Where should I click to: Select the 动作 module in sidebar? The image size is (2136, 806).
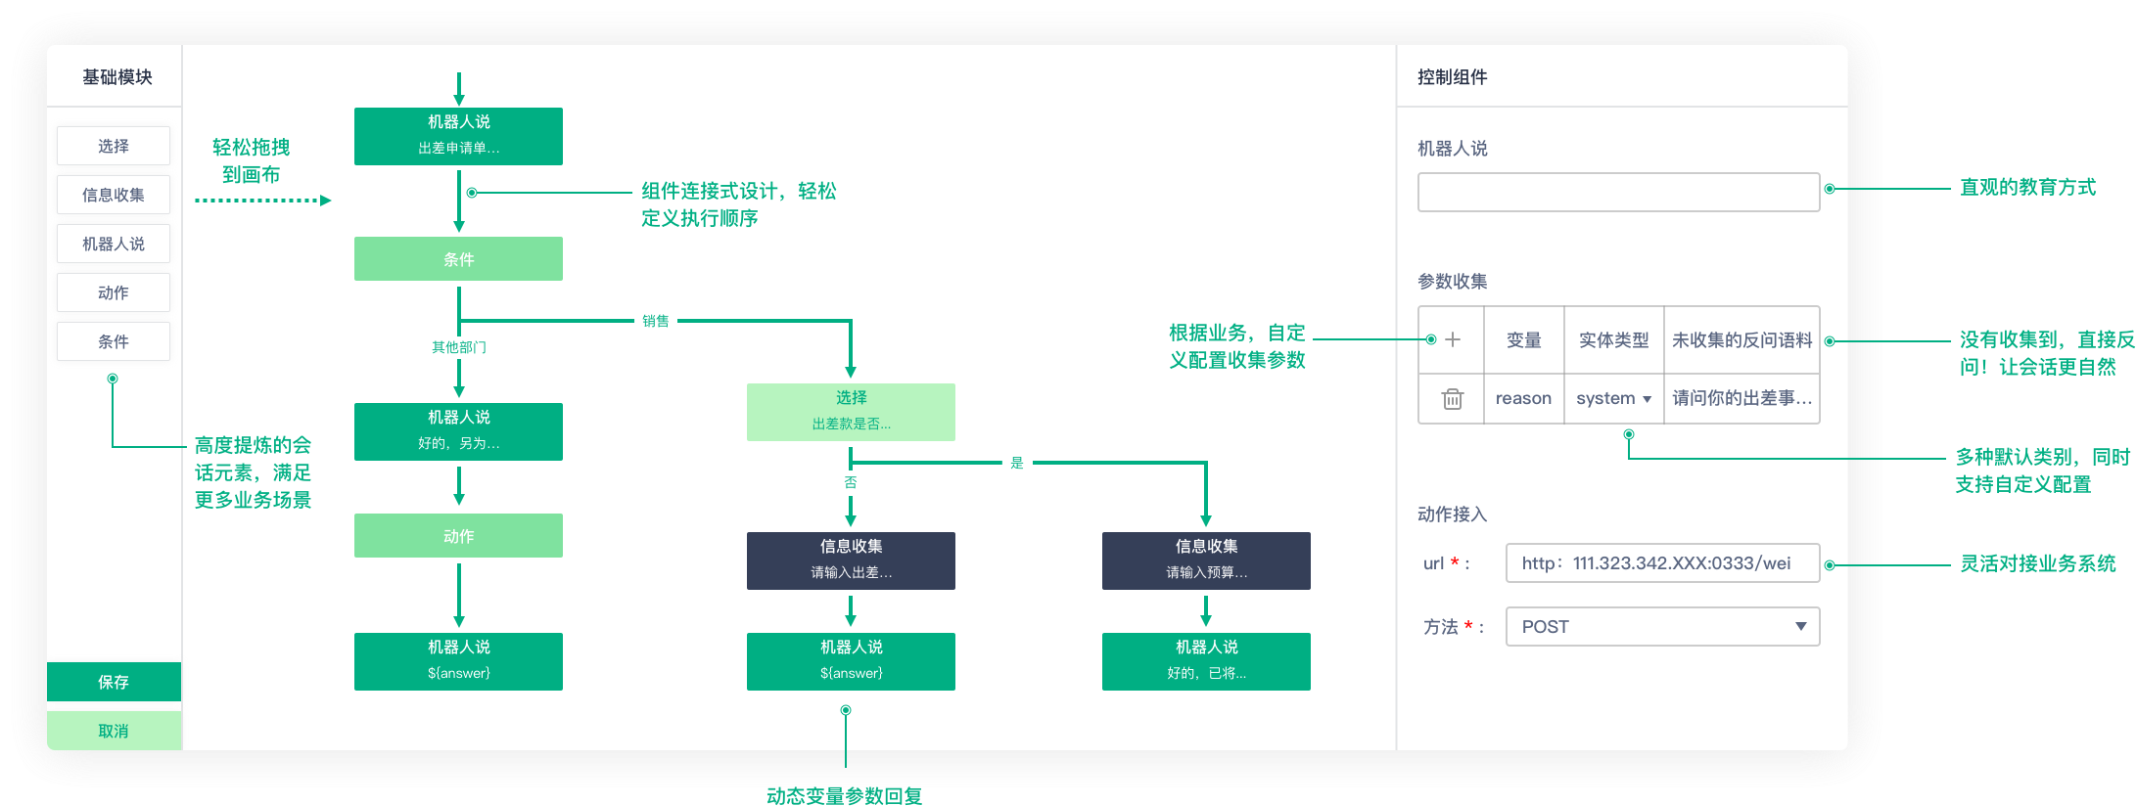(x=114, y=292)
